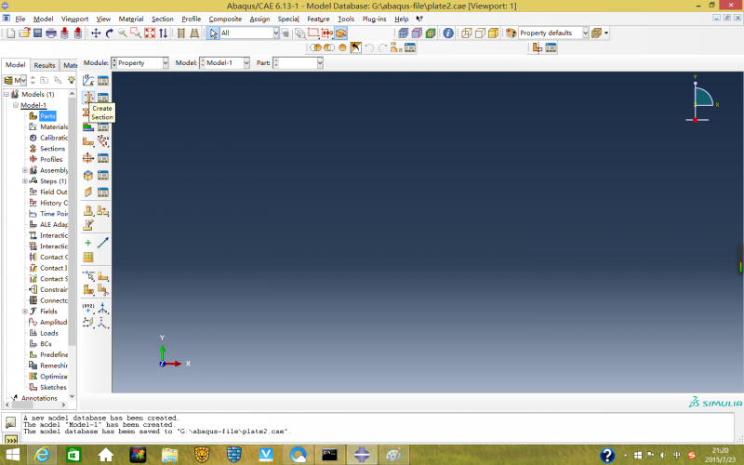Select Parts in the model tree
This screenshot has width=744, height=465.
pos(47,115)
